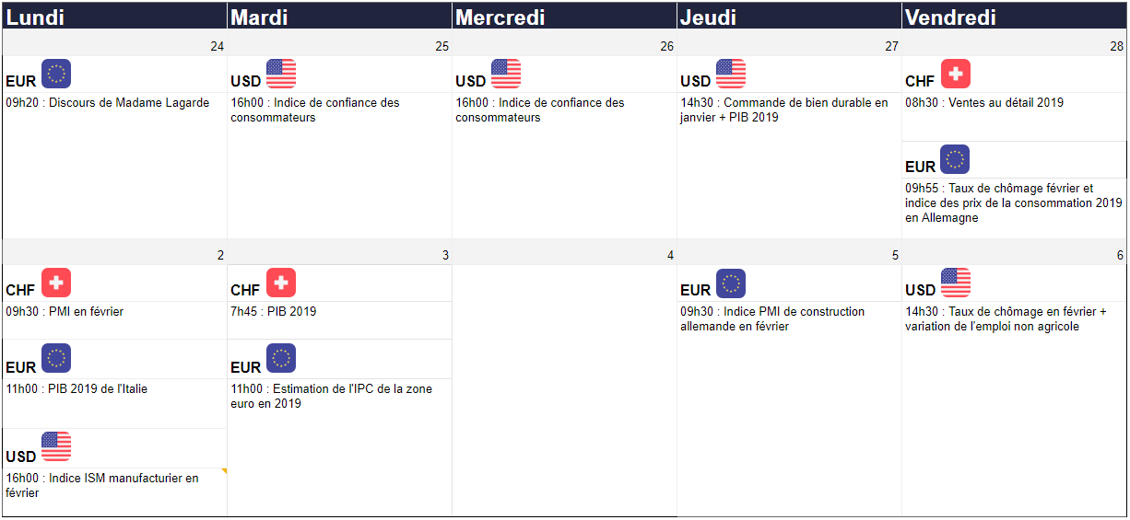
Task: Click the comment marker on ISM manufacturier cell
Action: coord(223,471)
